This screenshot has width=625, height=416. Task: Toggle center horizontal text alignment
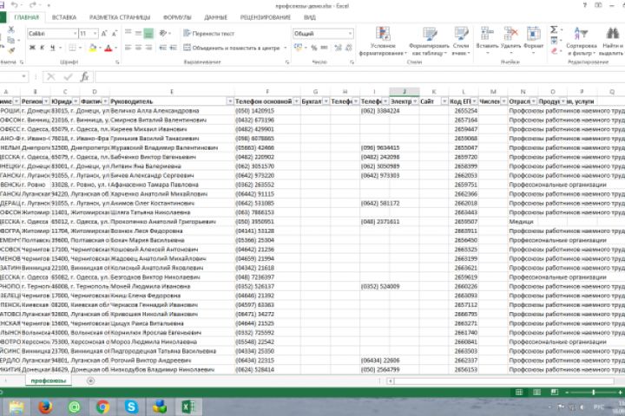pyautogui.click(x=138, y=48)
